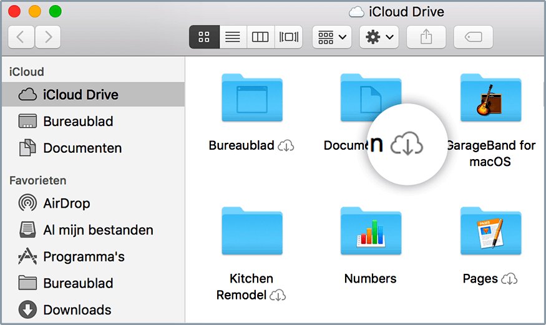Select the GarageBand for macOS folder

490,98
